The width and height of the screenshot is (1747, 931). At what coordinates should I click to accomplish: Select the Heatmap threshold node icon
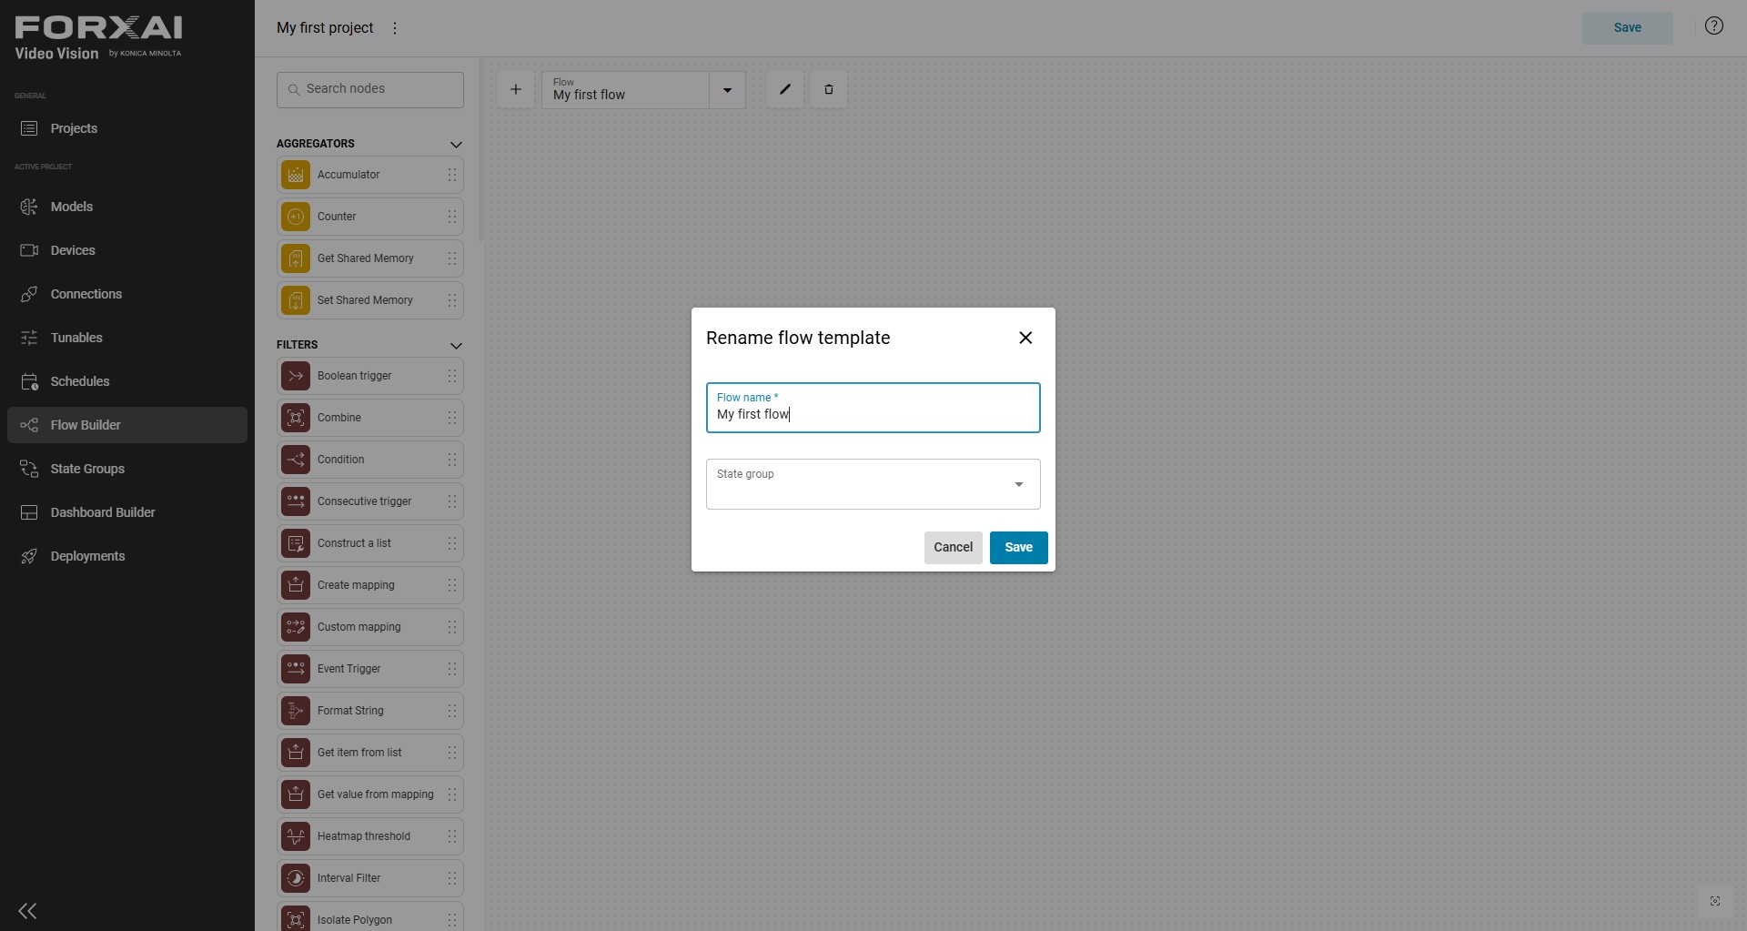click(296, 836)
